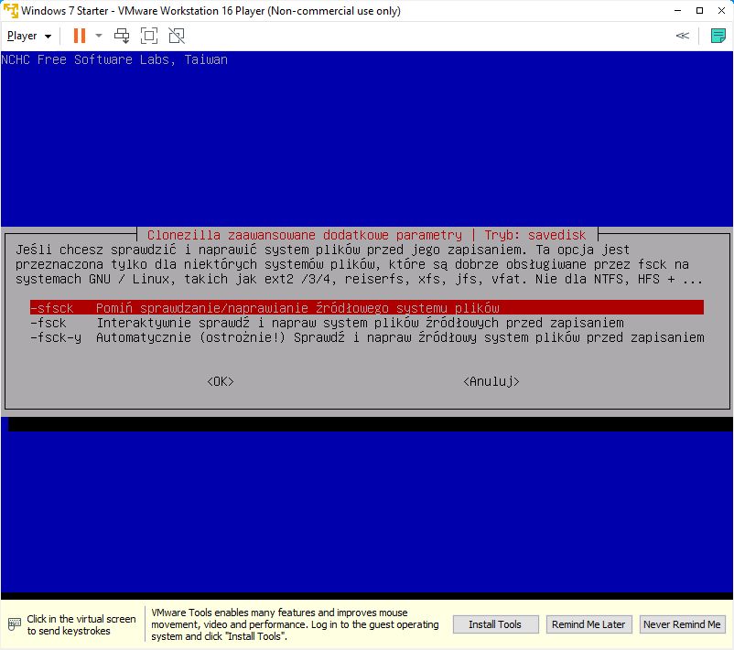The height and width of the screenshot is (650, 734).
Task: Click Never Remind Me button
Action: coord(681,624)
